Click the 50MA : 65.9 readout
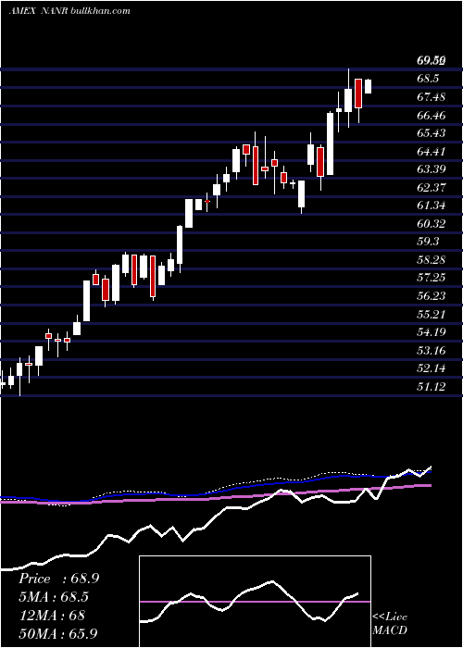Image resolution: width=463 pixels, height=648 pixels. (58, 633)
